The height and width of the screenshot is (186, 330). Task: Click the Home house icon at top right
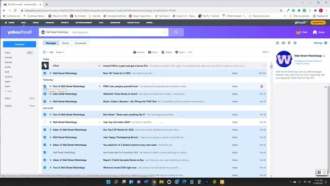[315, 32]
